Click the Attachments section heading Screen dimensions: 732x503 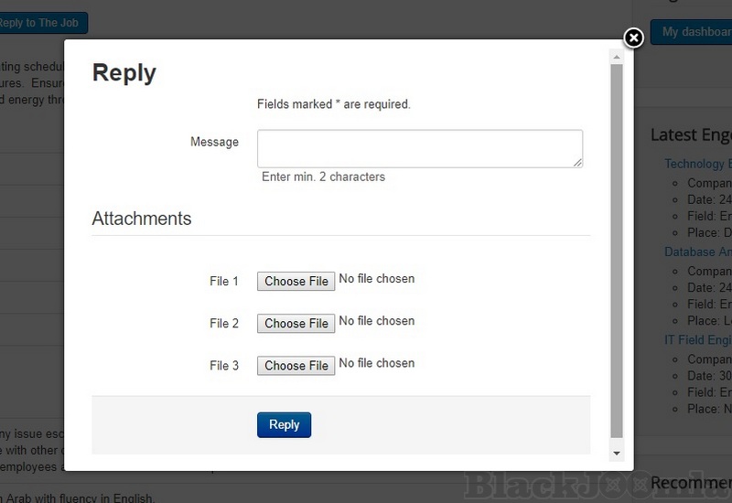click(x=142, y=219)
